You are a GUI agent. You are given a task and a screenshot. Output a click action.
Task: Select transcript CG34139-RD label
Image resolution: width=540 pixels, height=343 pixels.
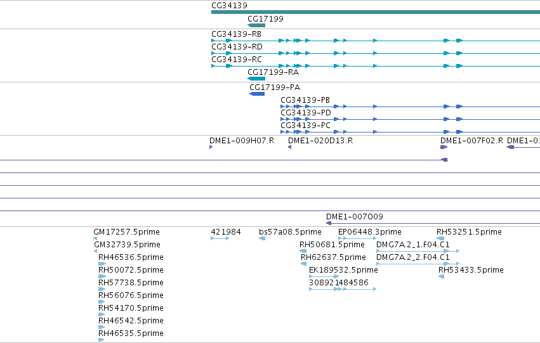[237, 47]
